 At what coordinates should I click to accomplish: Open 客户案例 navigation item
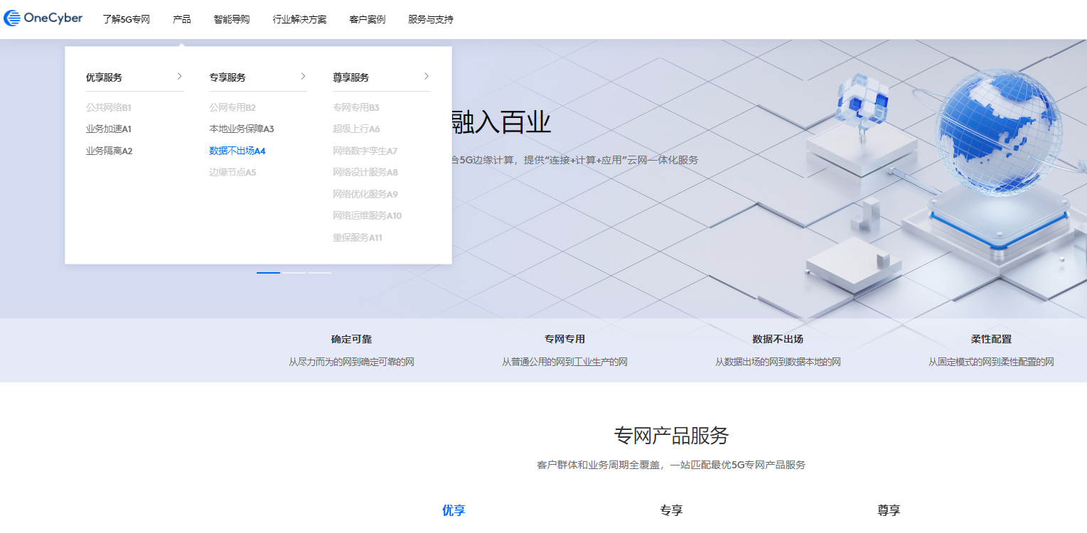click(x=368, y=19)
